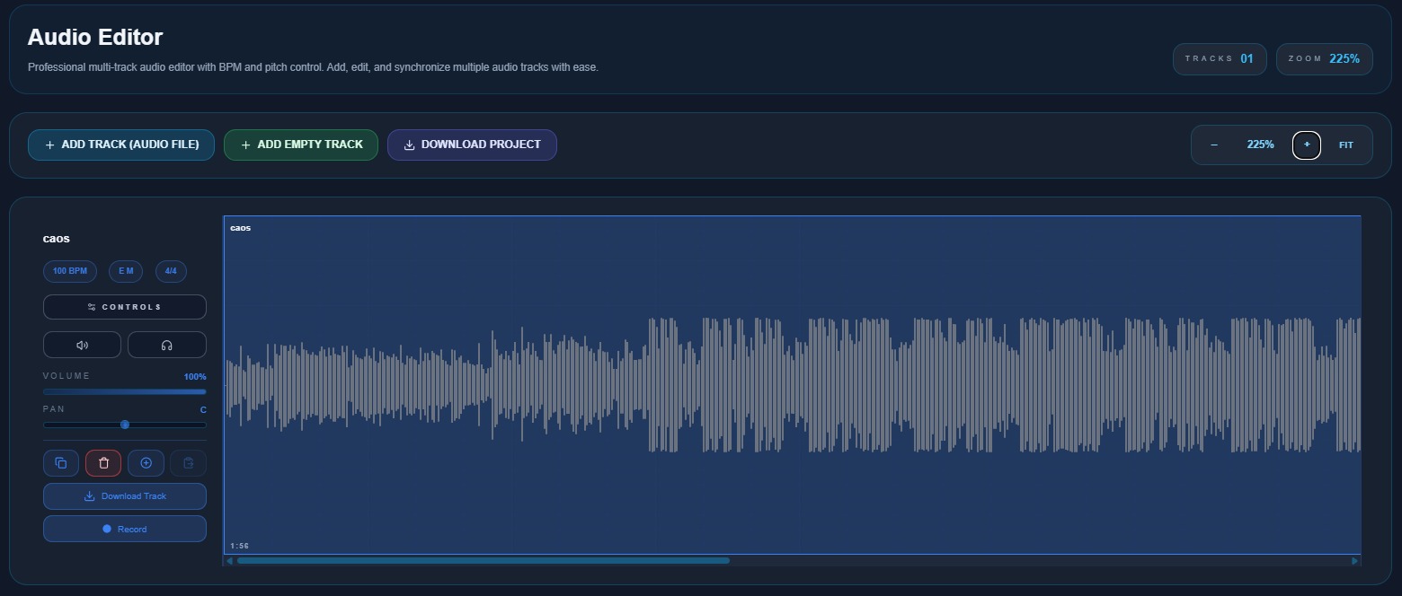Image resolution: width=1402 pixels, height=596 pixels.
Task: Click the download arrow icon on Download Track
Action: pyautogui.click(x=90, y=495)
